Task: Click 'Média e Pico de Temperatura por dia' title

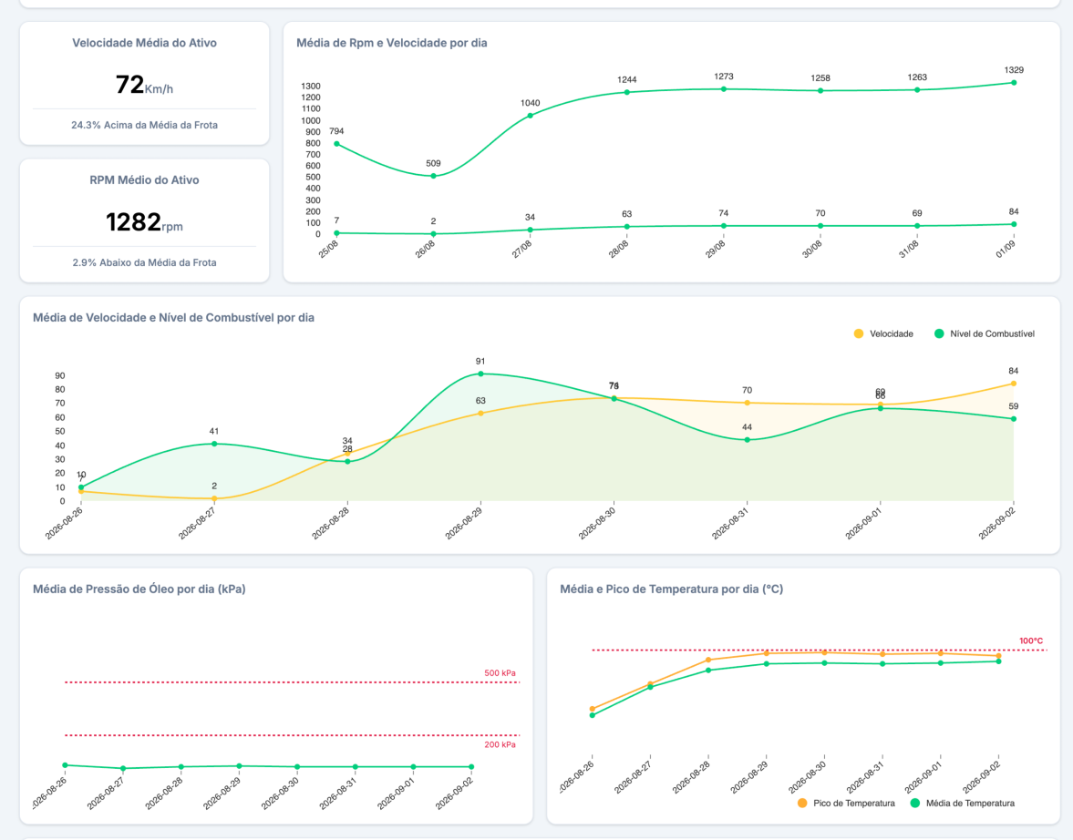Action: (x=671, y=589)
